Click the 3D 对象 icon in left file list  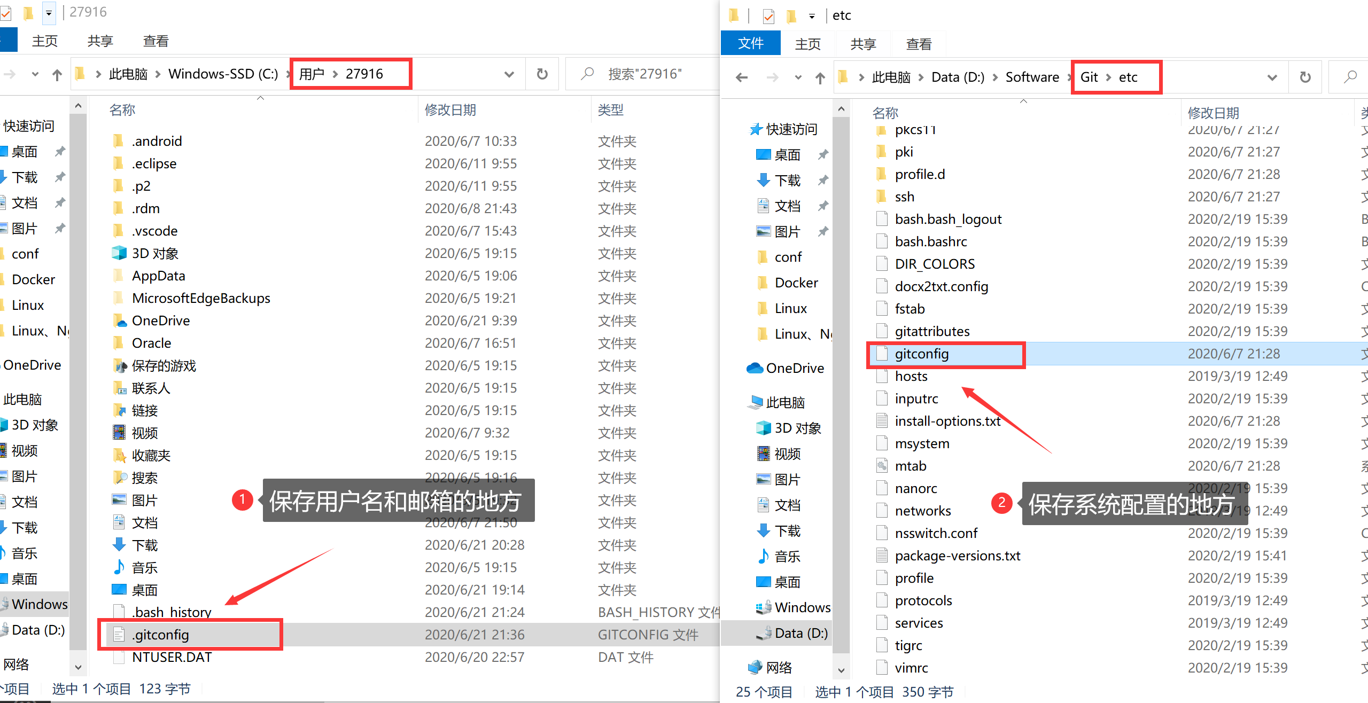click(119, 253)
